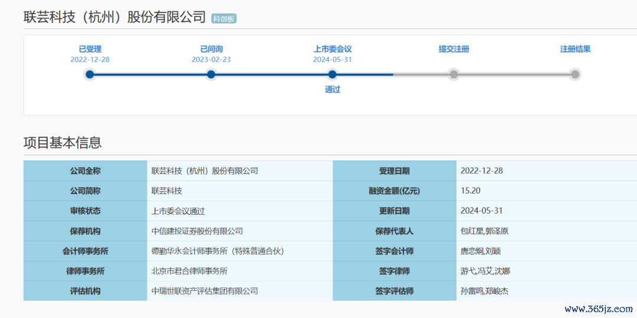Click the 融资金额(亿元) header cell
Screen dimensions: 637x318
click(x=395, y=191)
